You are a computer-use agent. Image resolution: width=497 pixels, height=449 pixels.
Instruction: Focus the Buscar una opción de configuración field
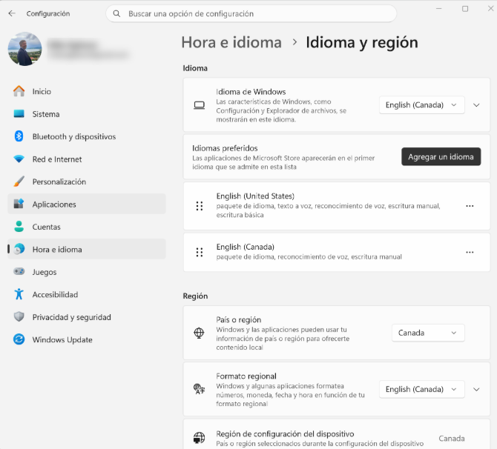tap(251, 13)
